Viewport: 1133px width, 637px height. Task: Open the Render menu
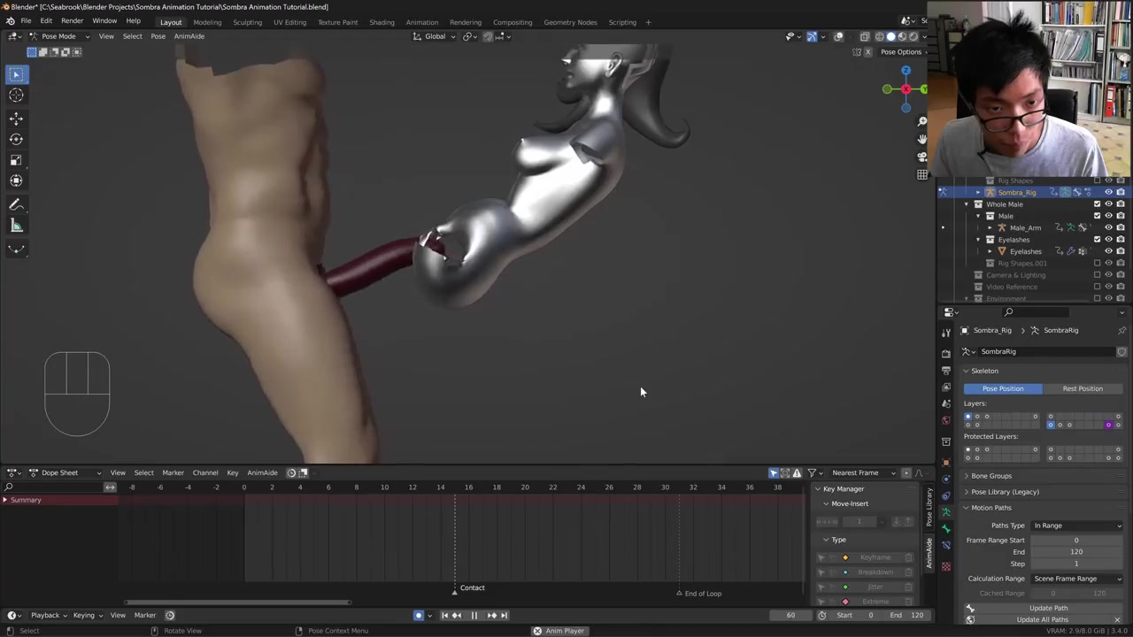point(72,21)
